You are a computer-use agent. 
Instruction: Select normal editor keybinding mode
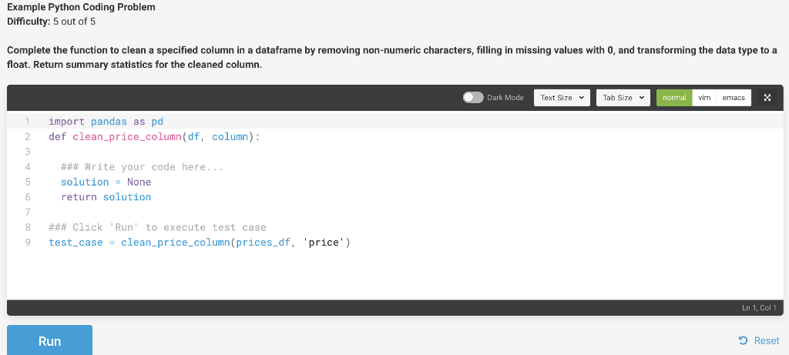click(x=674, y=98)
